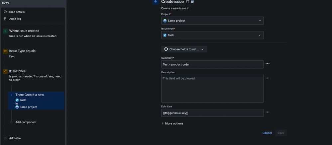
Task: Click the gear icon in Choose fields
Action: point(166,49)
